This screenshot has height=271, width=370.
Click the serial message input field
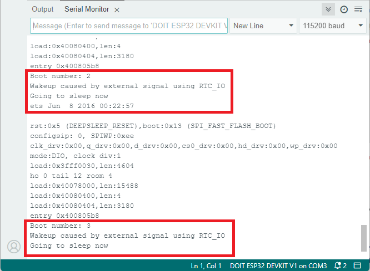(x=129, y=25)
